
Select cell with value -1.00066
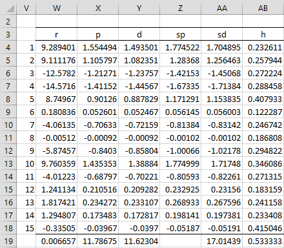point(181,150)
